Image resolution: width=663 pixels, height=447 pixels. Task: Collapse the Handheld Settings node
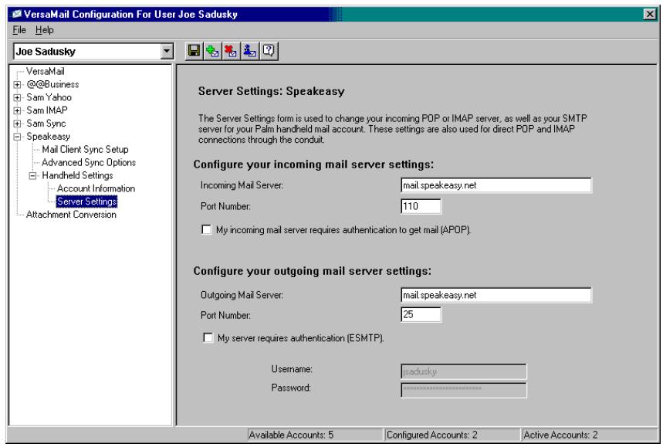[32, 176]
